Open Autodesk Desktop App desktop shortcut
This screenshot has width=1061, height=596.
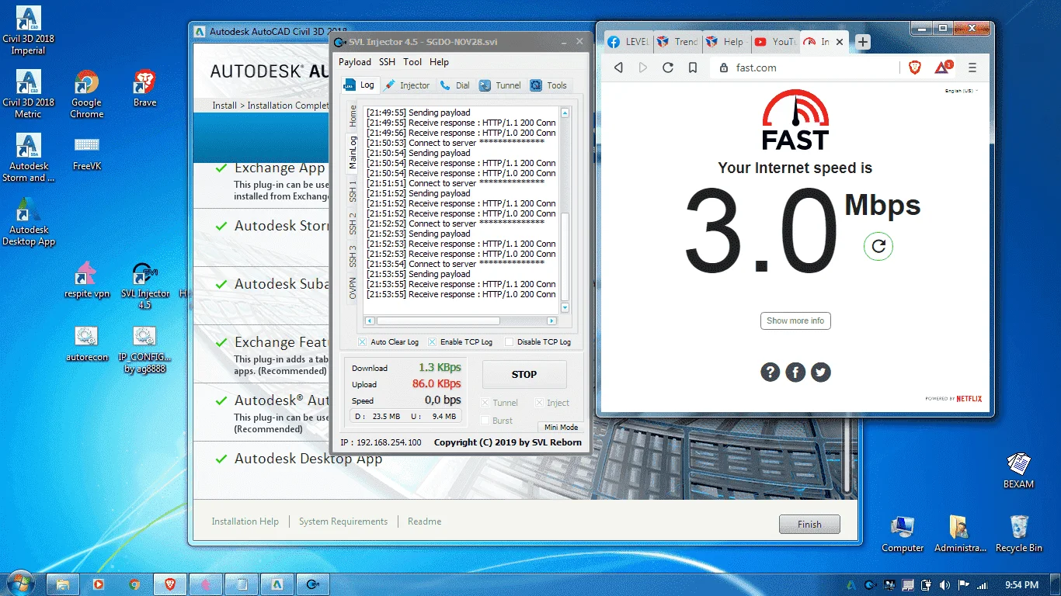point(28,222)
